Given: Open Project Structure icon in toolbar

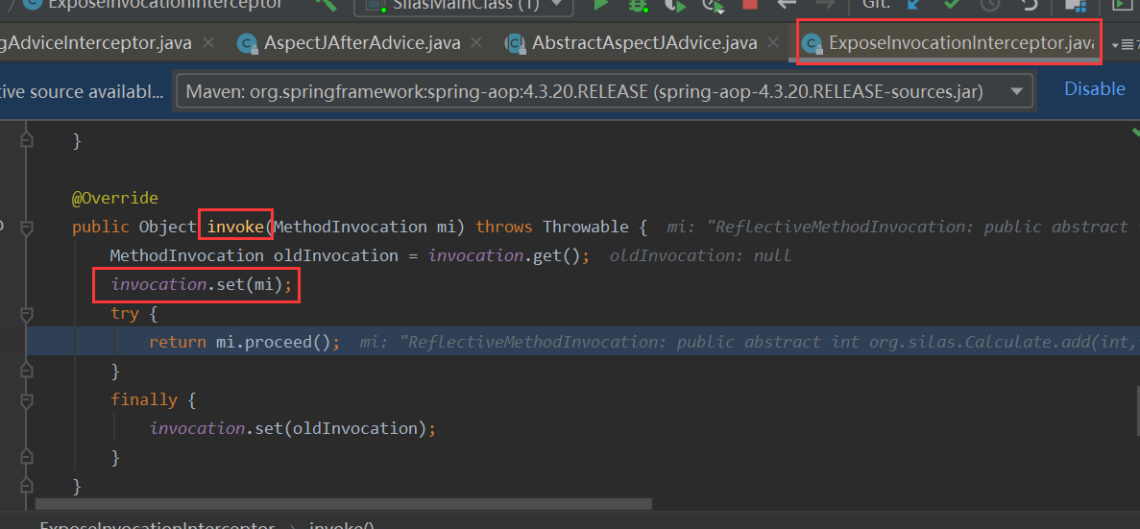Looking at the screenshot, I should (1076, 5).
